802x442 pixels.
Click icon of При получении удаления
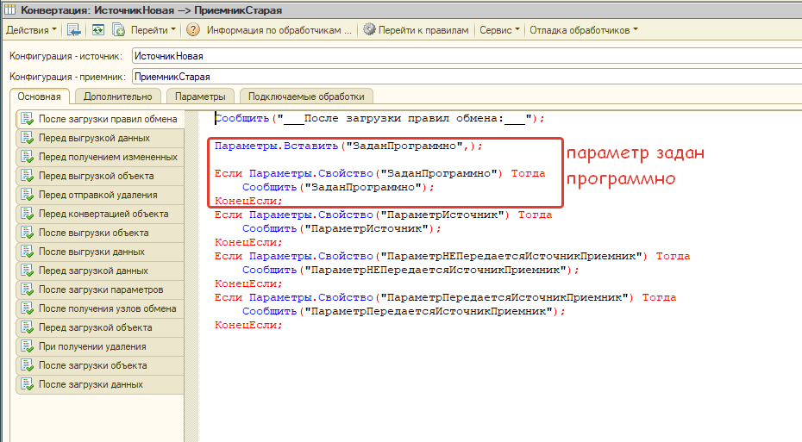click(x=27, y=346)
